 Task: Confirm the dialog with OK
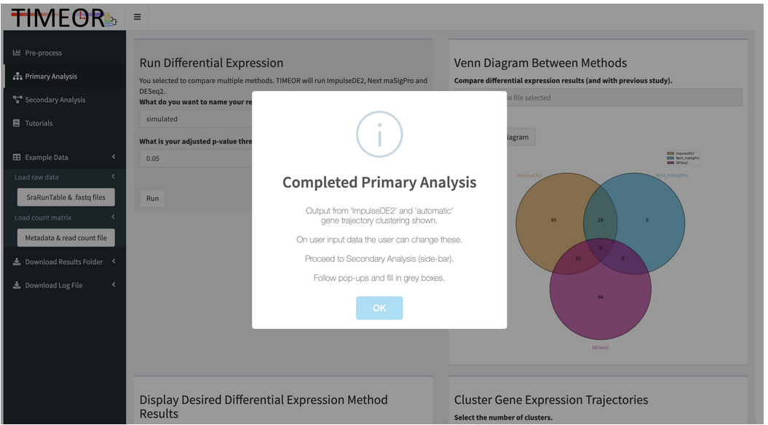[379, 308]
